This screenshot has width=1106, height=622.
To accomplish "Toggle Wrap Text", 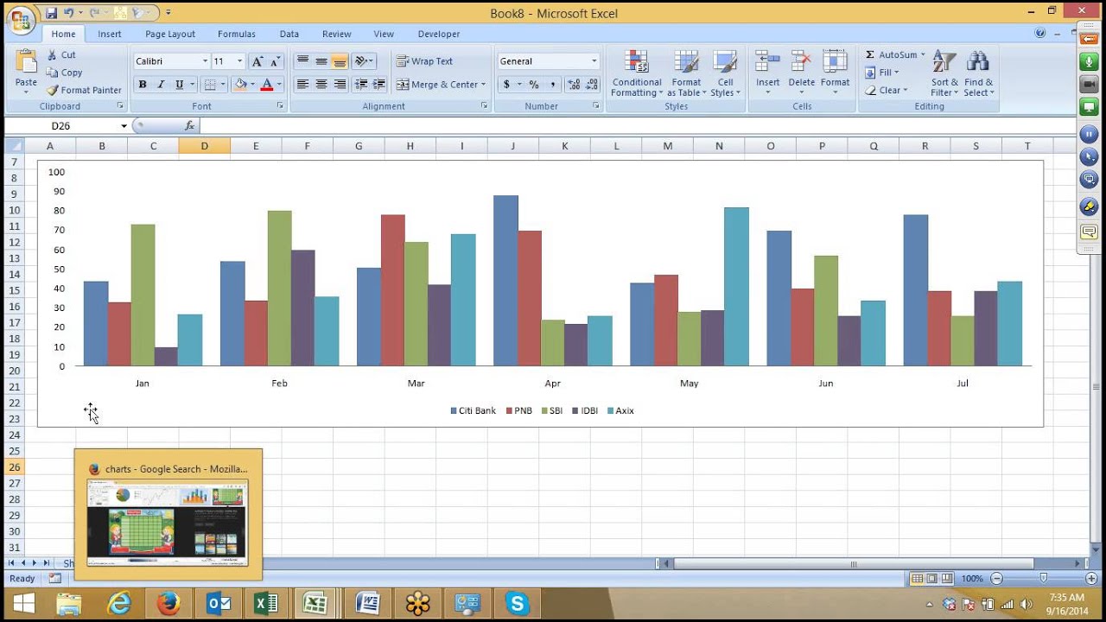I will click(x=425, y=61).
